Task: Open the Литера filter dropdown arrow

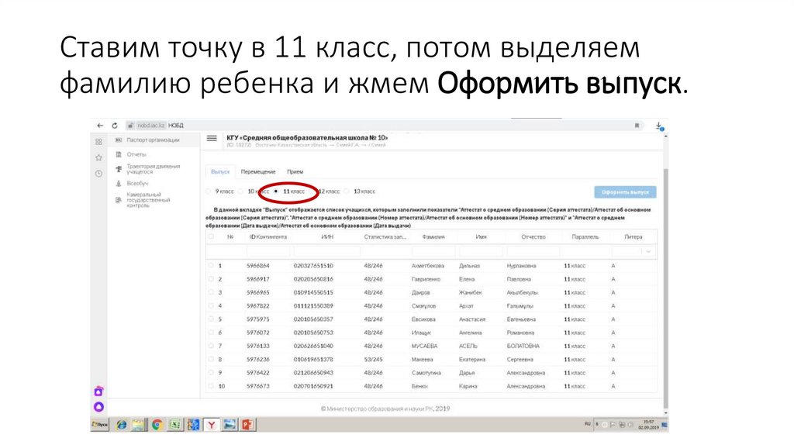Action: 648,251
